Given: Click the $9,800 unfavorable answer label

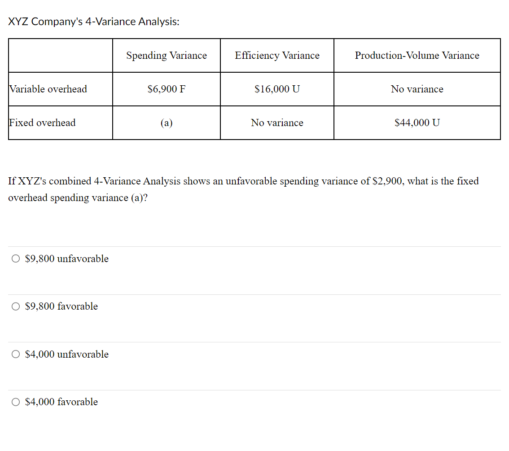Looking at the screenshot, I should point(66,258).
